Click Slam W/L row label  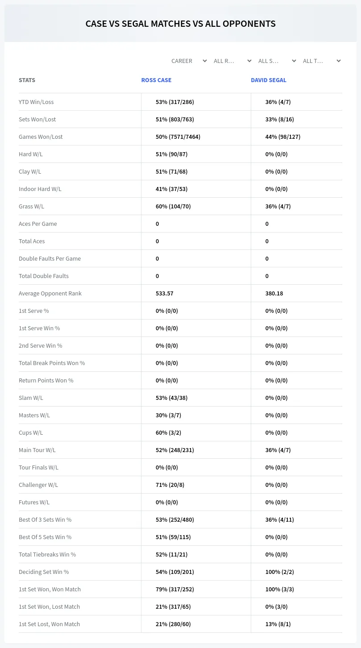coord(31,398)
